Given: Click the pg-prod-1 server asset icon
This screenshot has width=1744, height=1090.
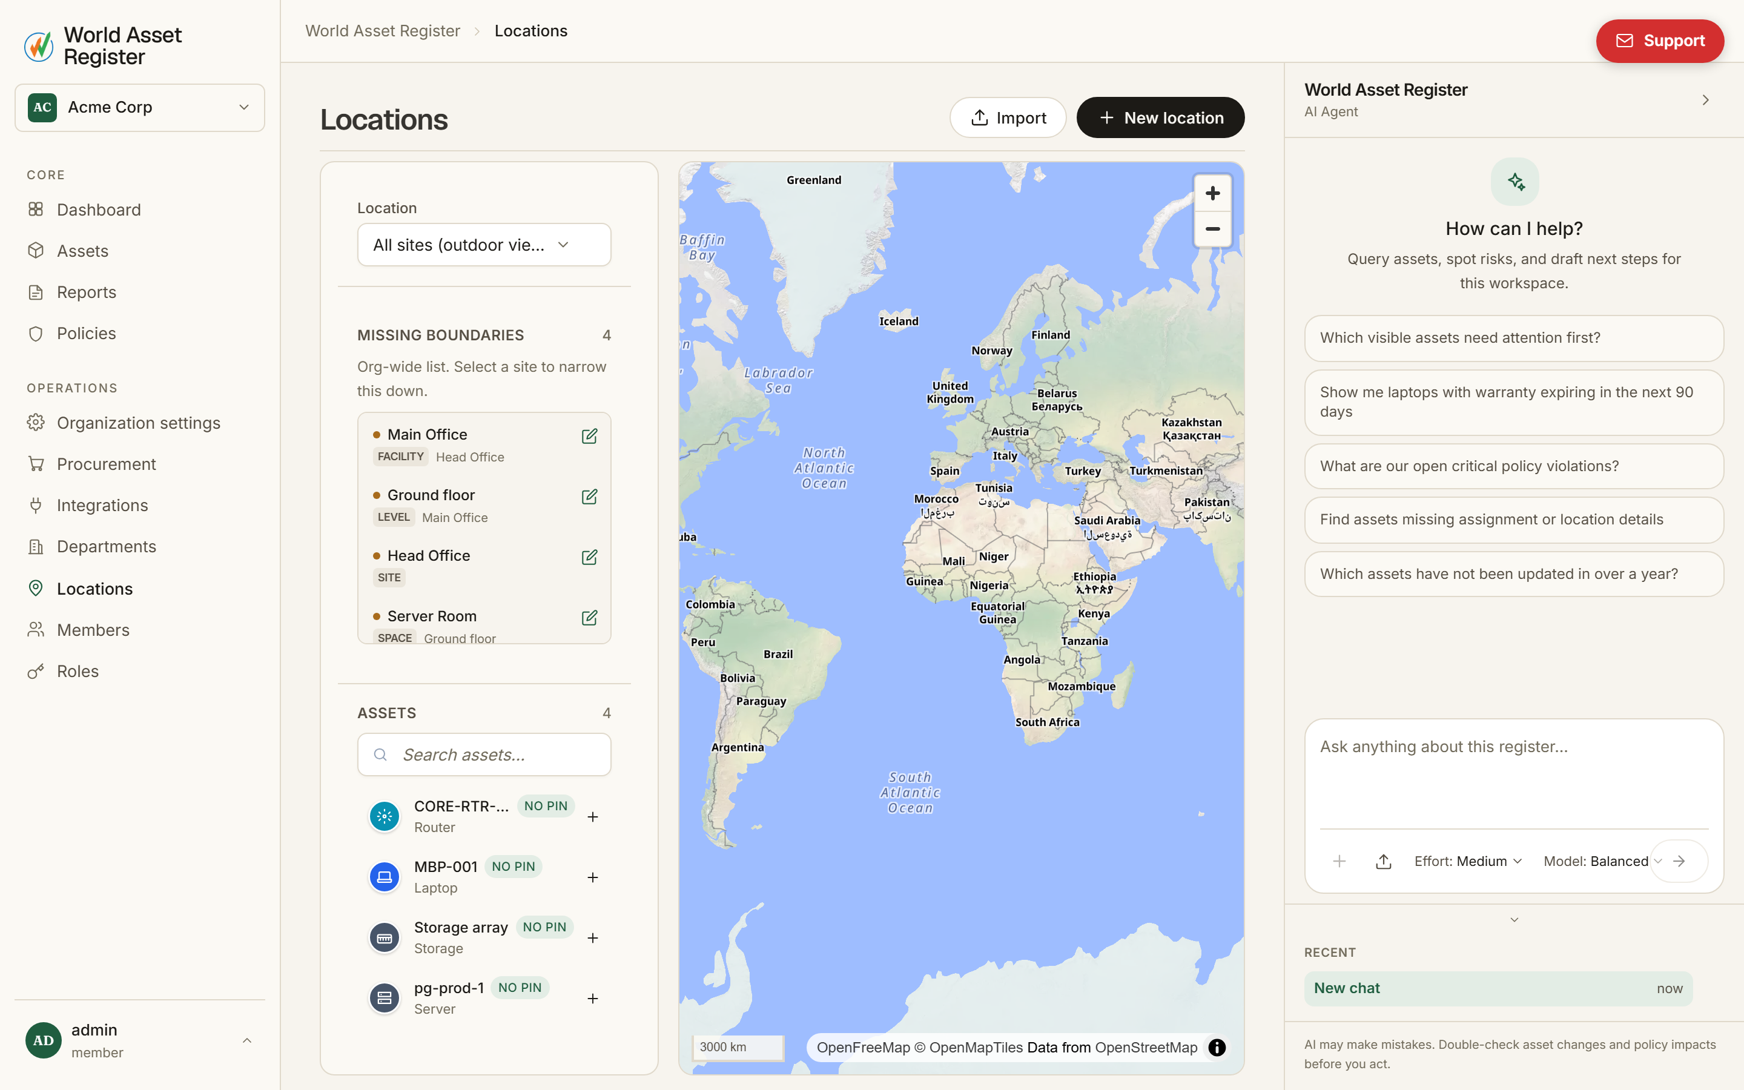Looking at the screenshot, I should point(384,999).
